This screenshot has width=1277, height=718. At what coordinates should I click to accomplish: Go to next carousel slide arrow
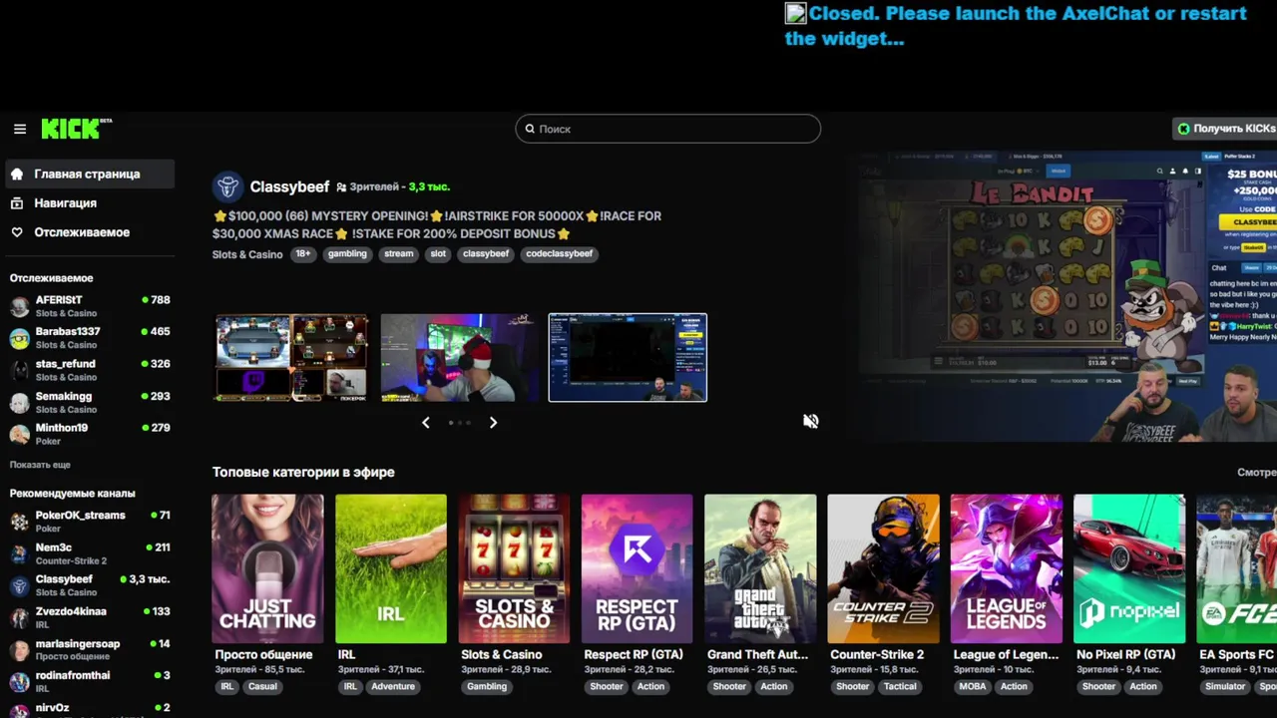coord(493,423)
